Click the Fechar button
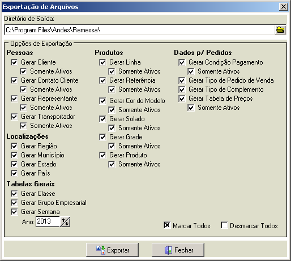 [x=178, y=250]
